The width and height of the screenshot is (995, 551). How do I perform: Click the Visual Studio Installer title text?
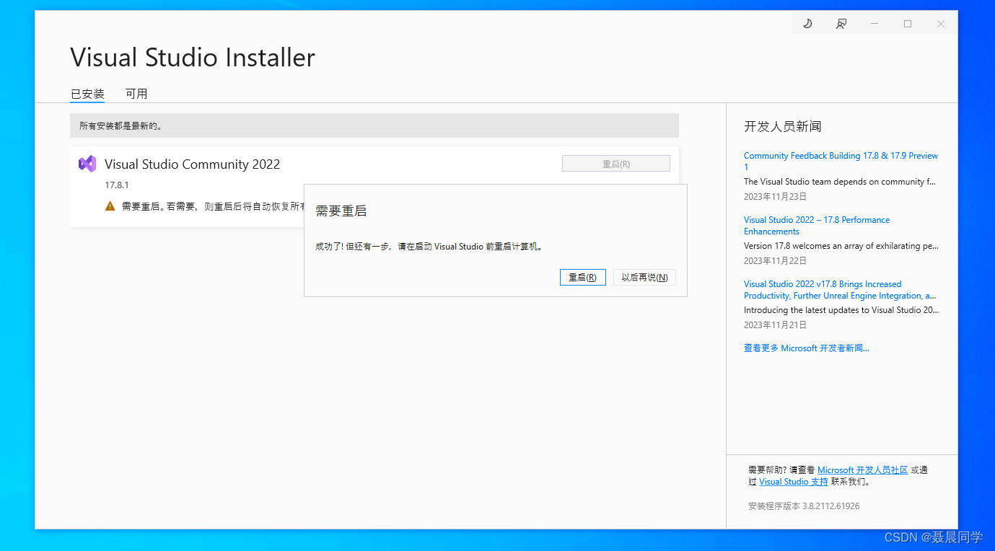[x=192, y=58]
